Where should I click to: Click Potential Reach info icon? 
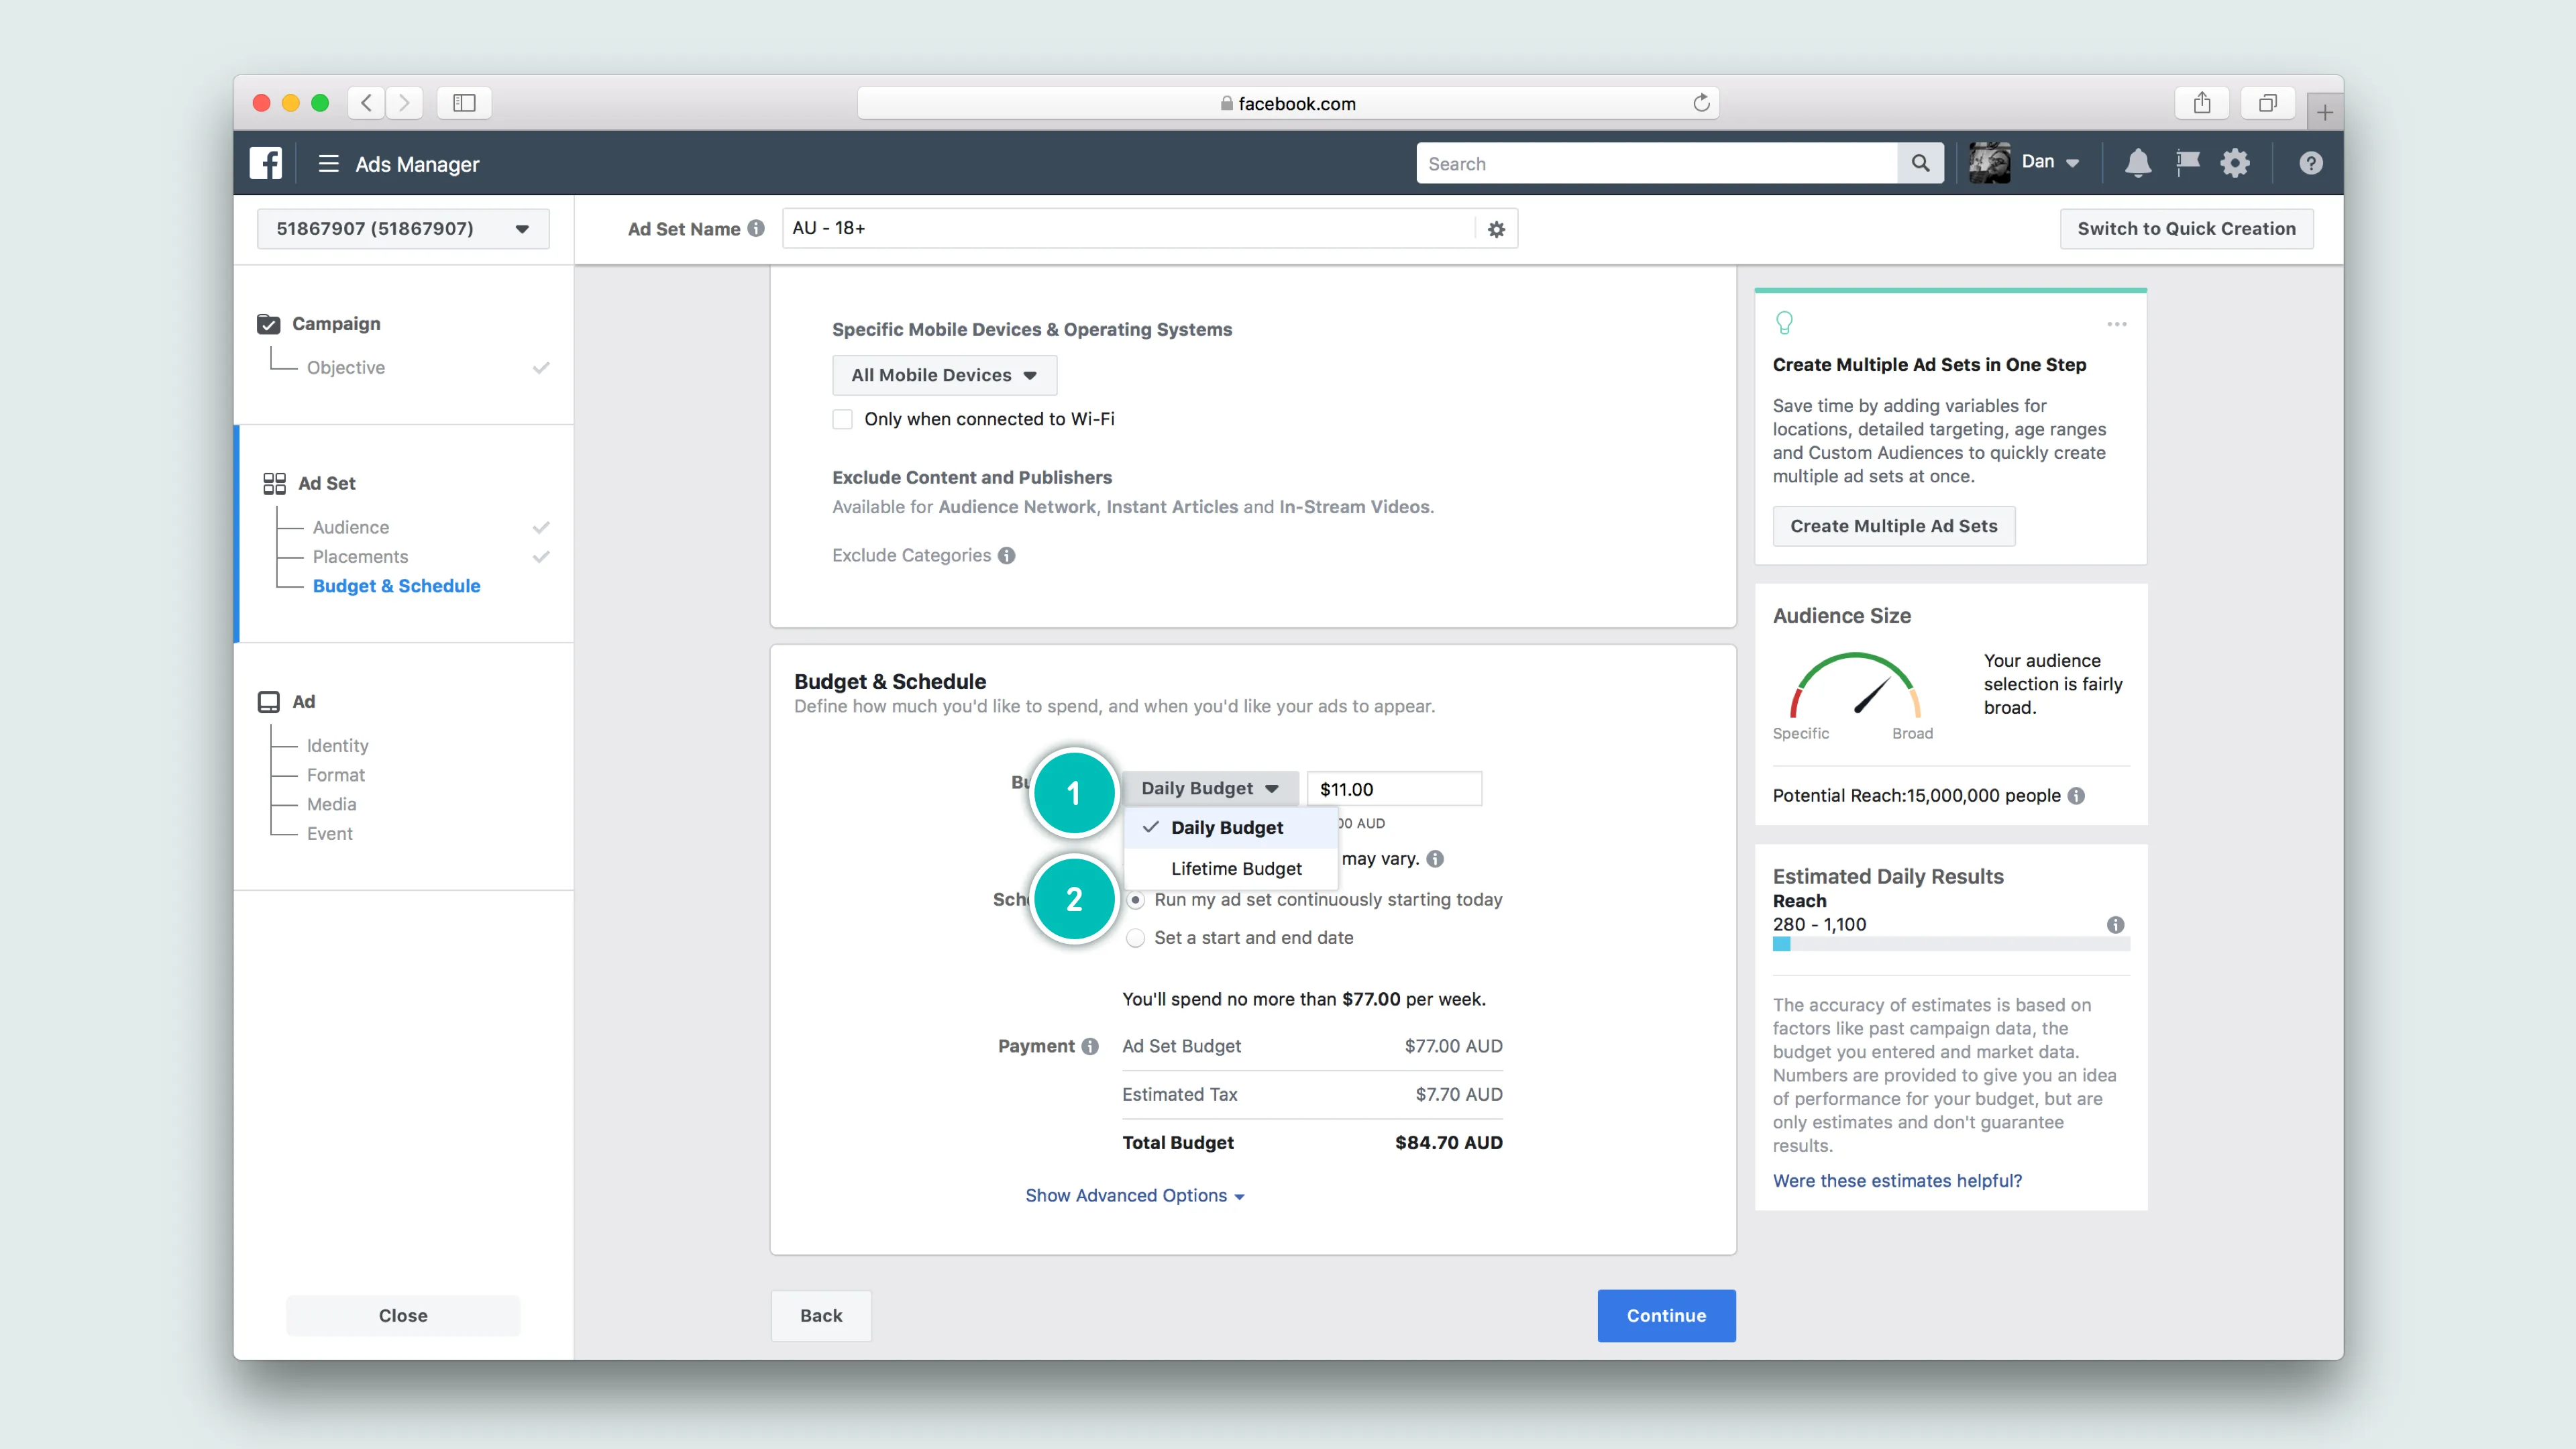(x=2077, y=796)
